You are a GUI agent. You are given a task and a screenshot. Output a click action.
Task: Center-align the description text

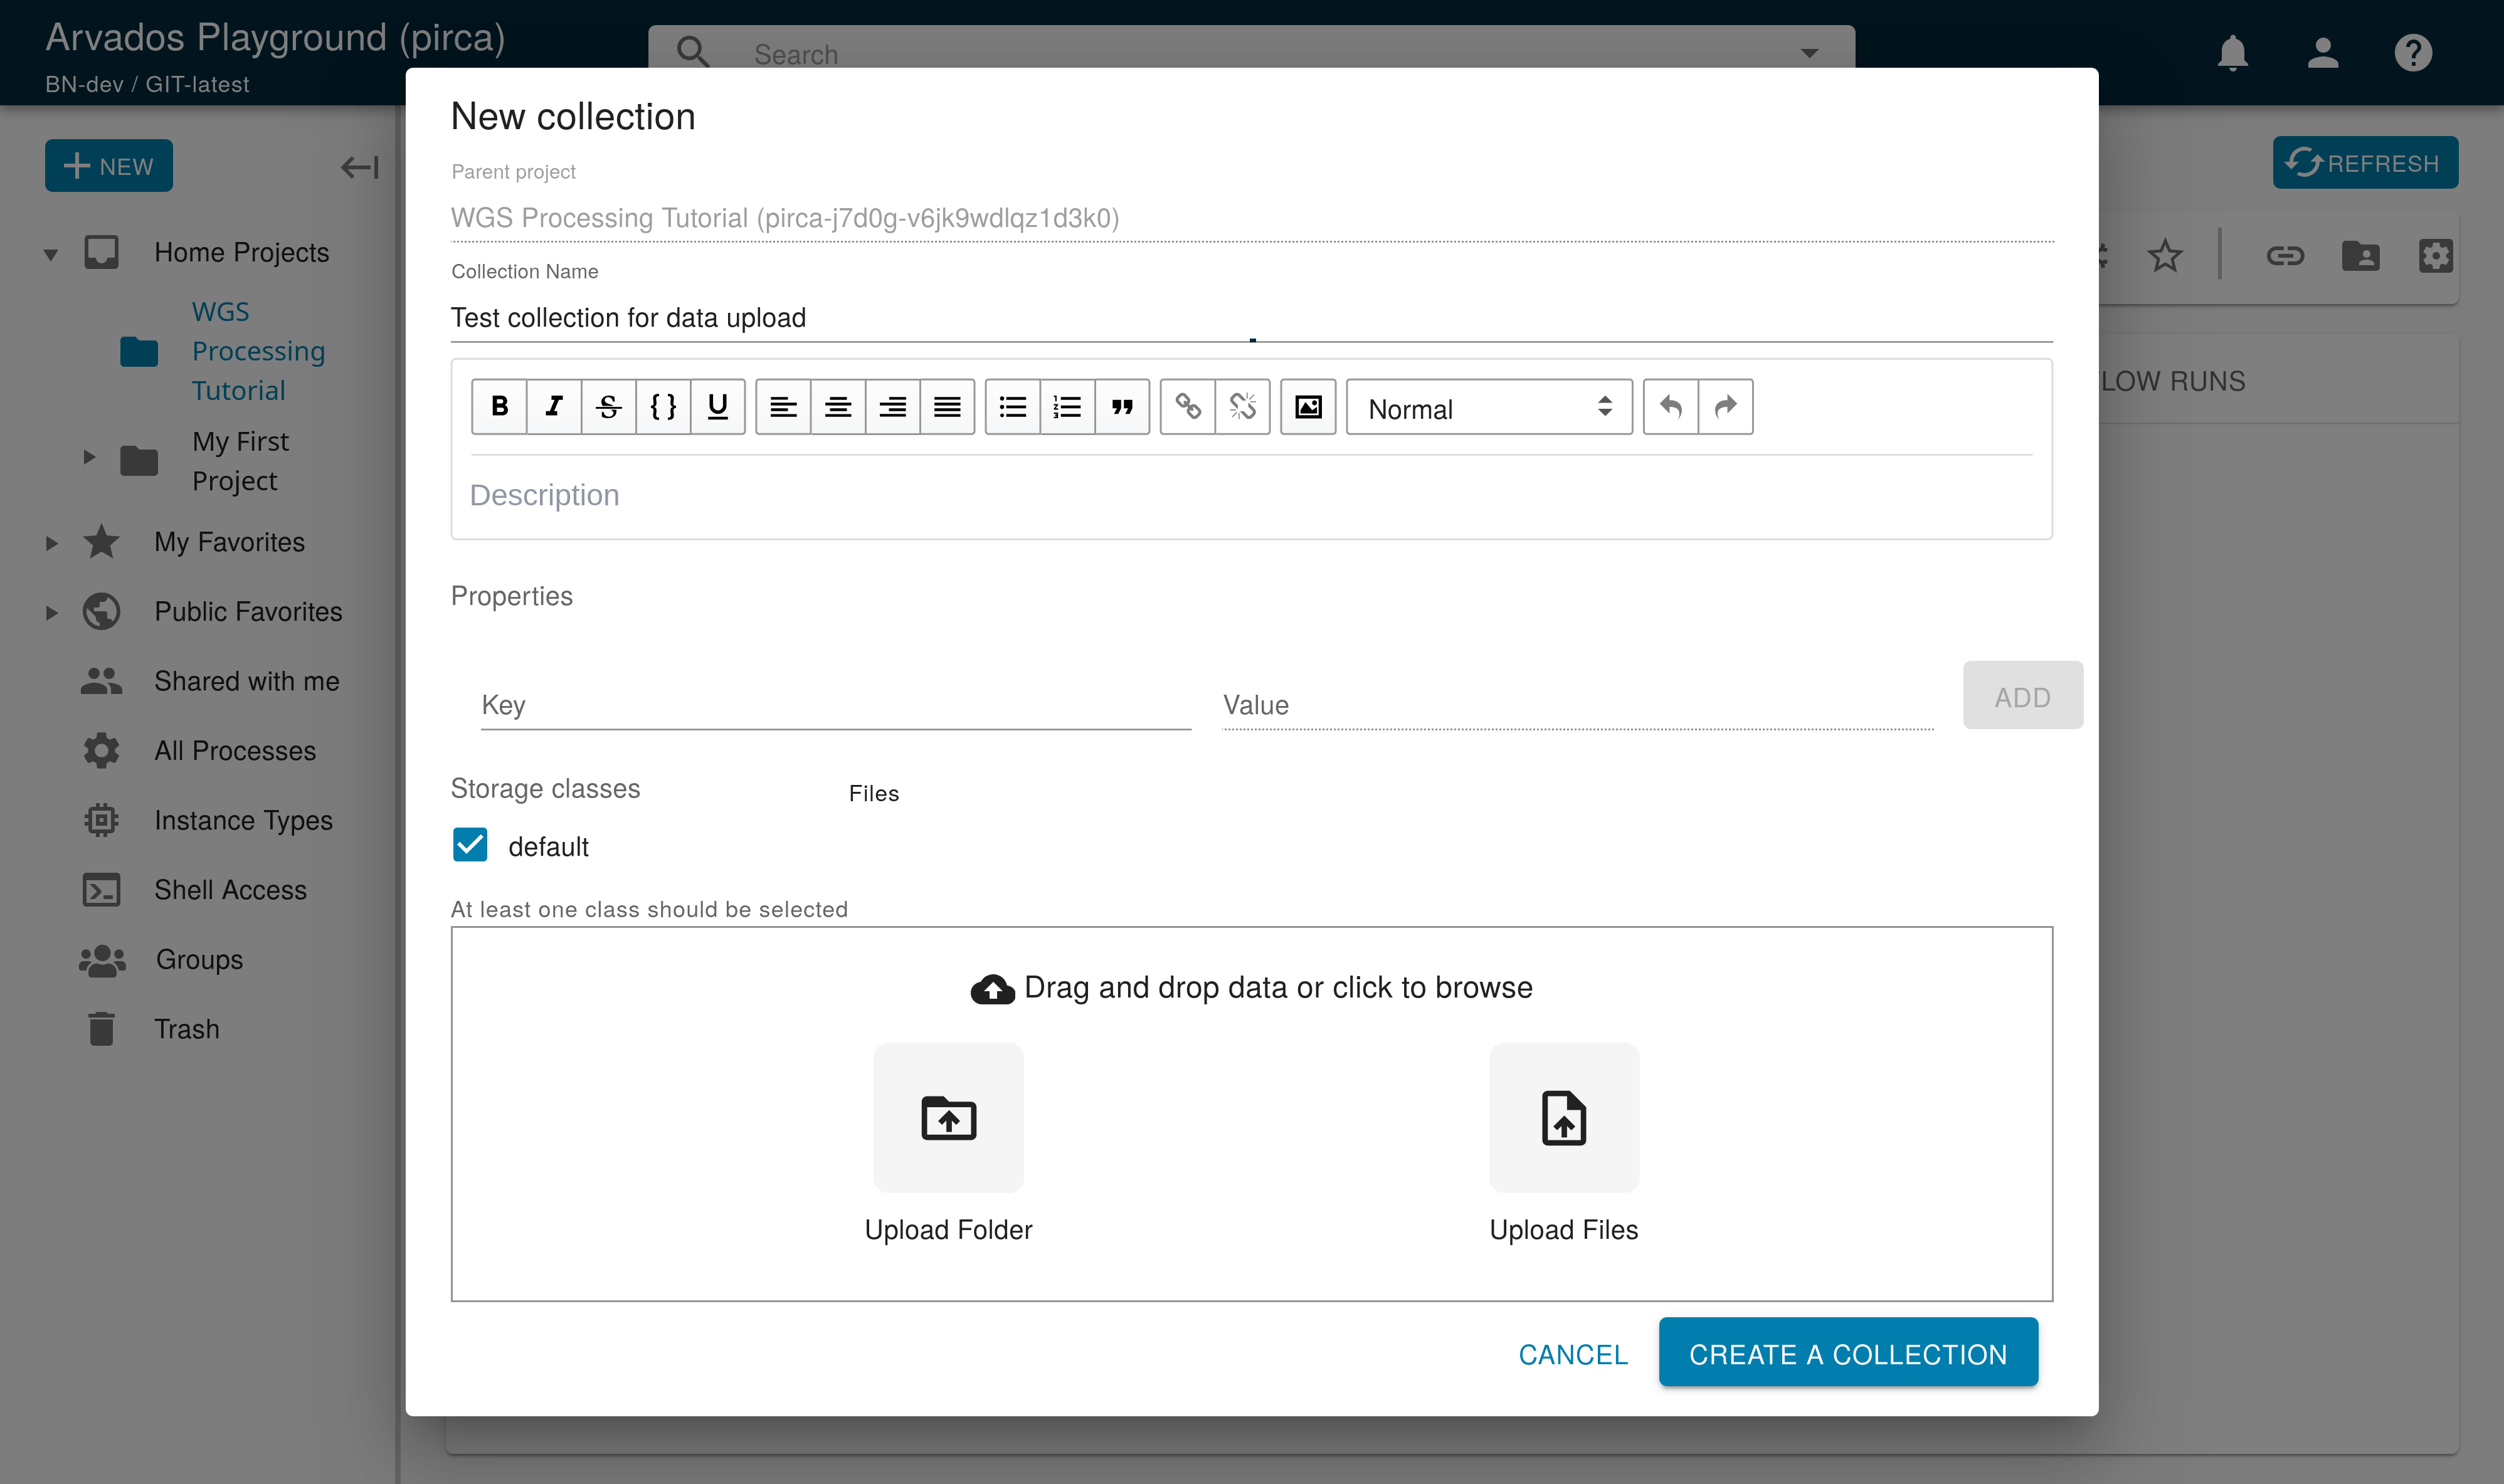[x=838, y=406]
